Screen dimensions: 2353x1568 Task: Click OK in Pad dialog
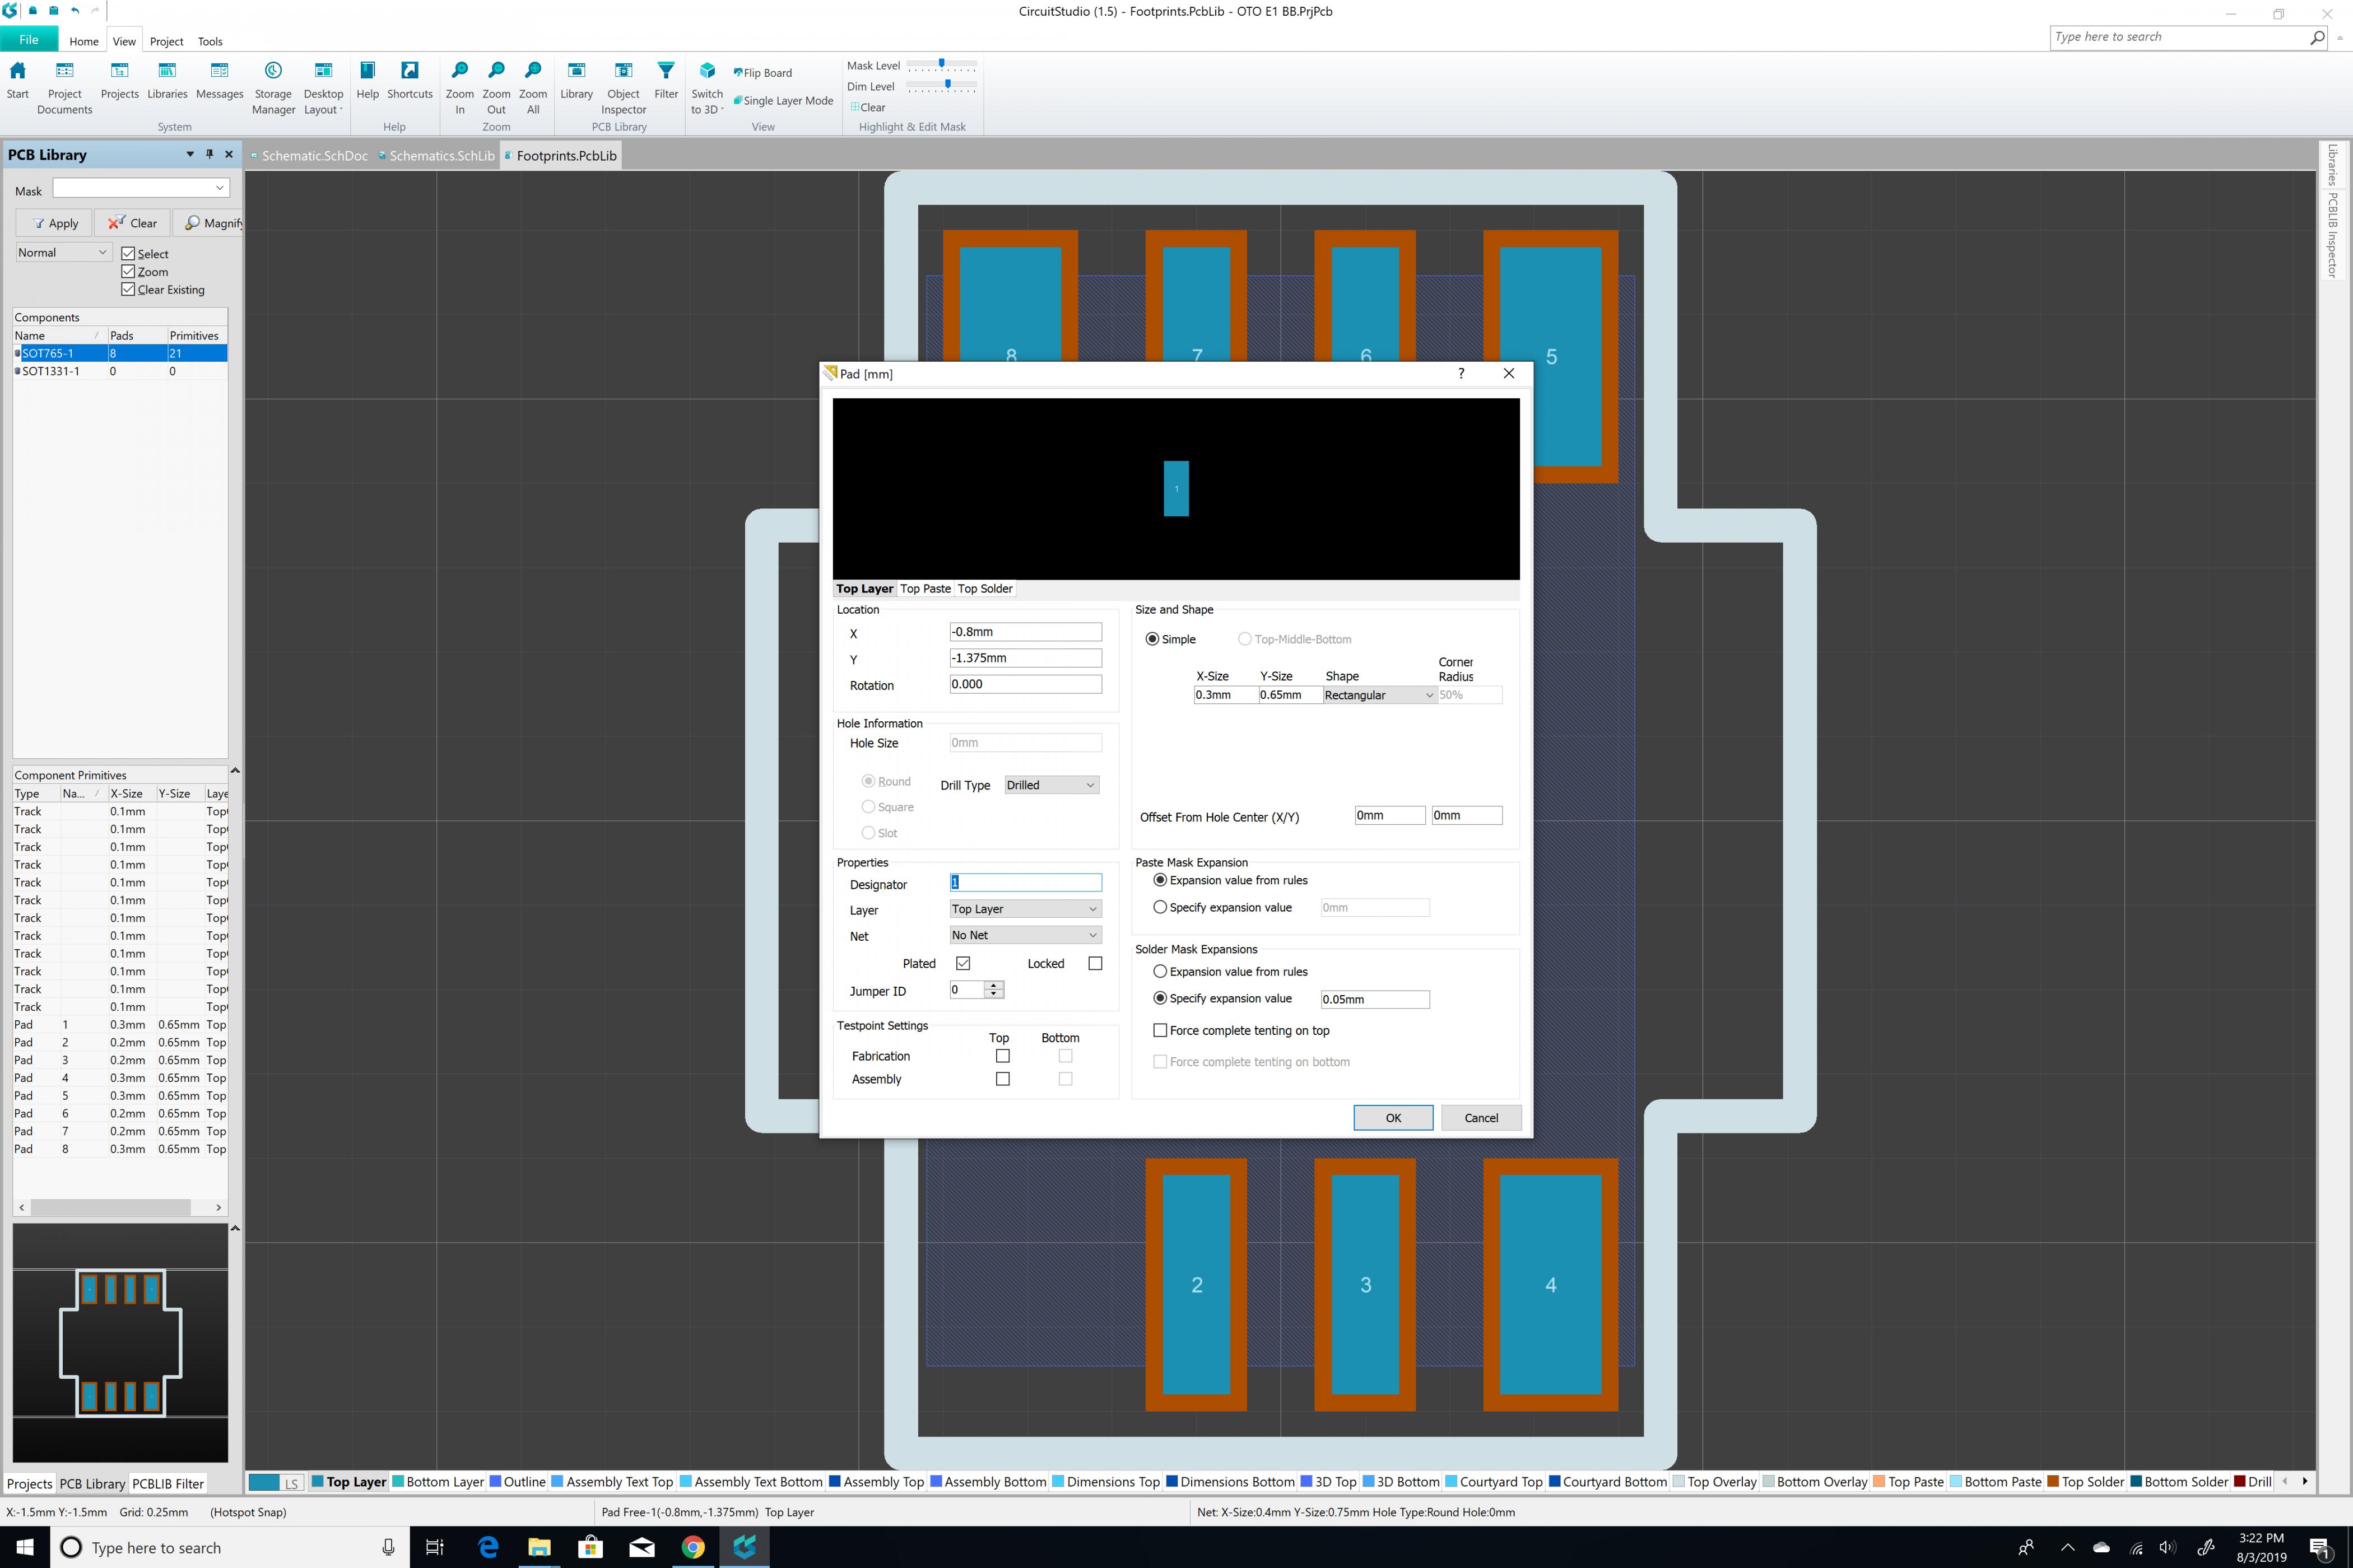click(x=1394, y=1118)
